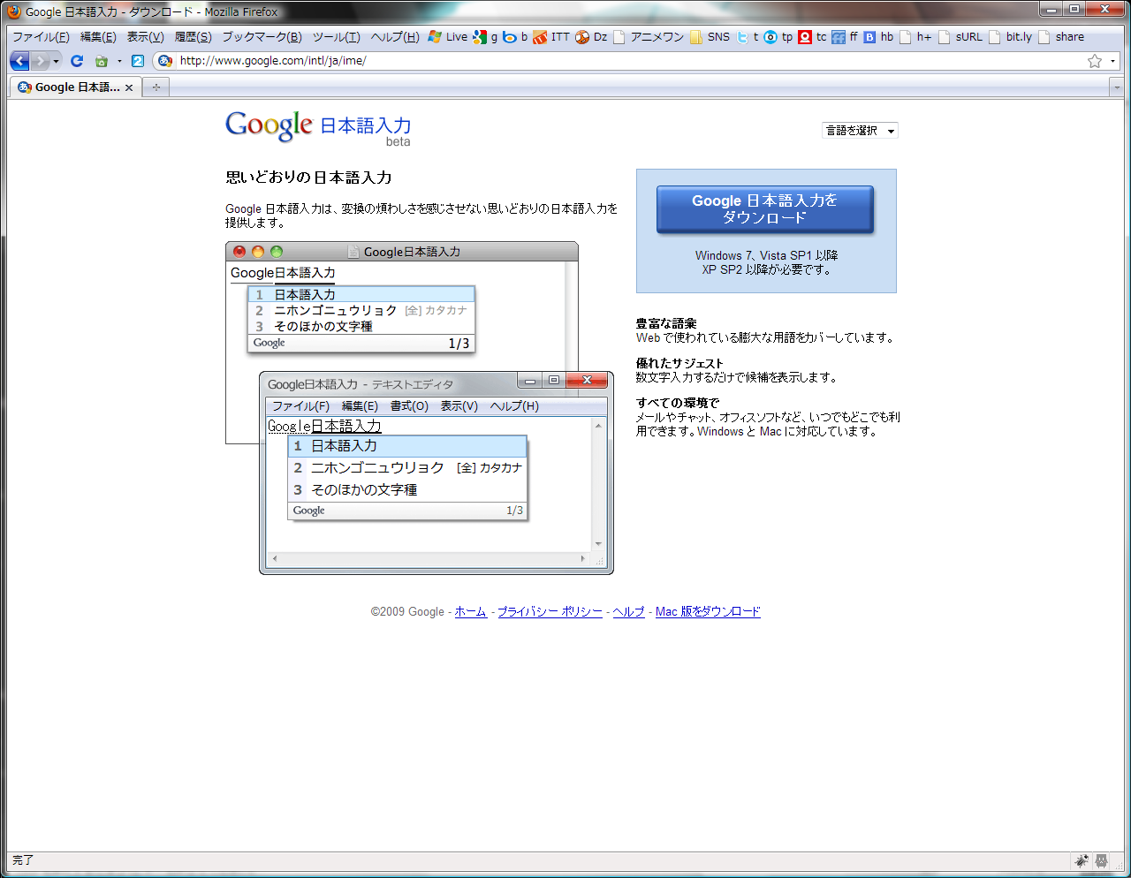
Task: Click the ©2009 Google footer text
Action: (x=407, y=611)
